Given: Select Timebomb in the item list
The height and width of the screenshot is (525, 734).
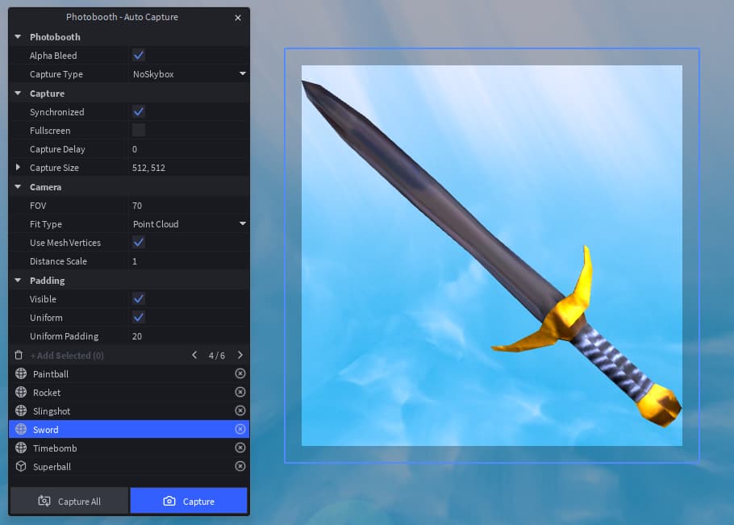Looking at the screenshot, I should (x=129, y=448).
